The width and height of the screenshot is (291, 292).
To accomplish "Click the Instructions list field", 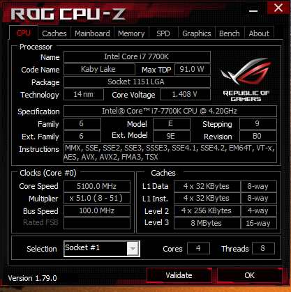I will (x=170, y=153).
